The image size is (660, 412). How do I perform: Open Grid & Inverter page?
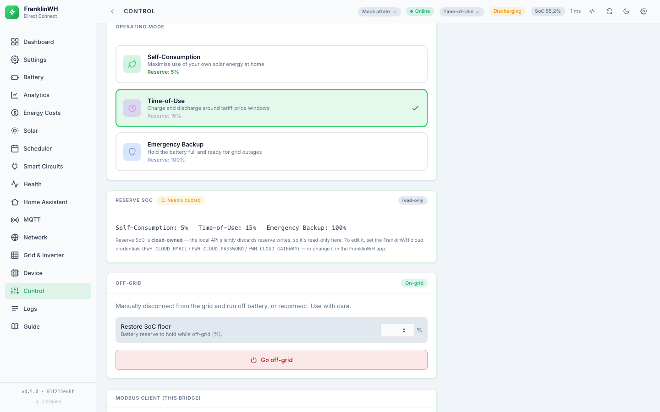point(48,255)
